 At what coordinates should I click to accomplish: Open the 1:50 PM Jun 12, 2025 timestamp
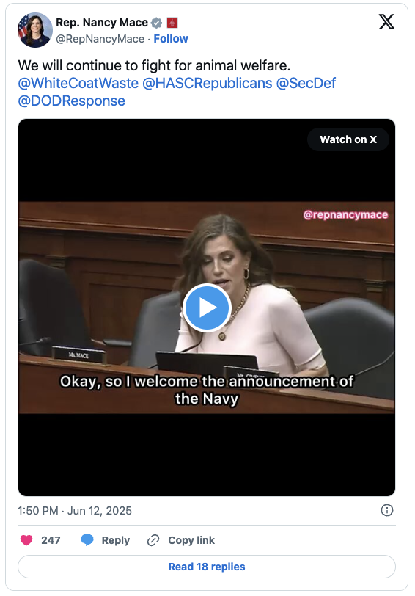point(75,510)
